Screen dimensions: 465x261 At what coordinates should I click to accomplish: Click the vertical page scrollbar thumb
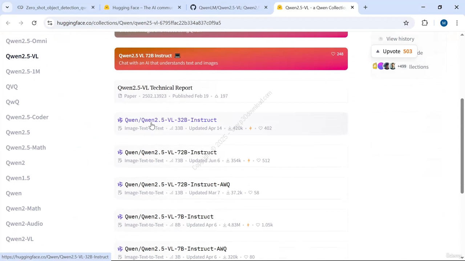[x=462, y=145]
